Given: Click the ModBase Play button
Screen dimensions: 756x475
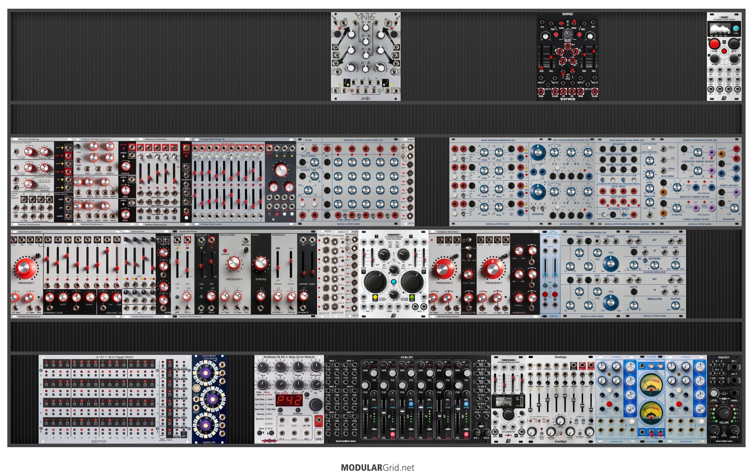Looking at the screenshot, I should 307,395.
